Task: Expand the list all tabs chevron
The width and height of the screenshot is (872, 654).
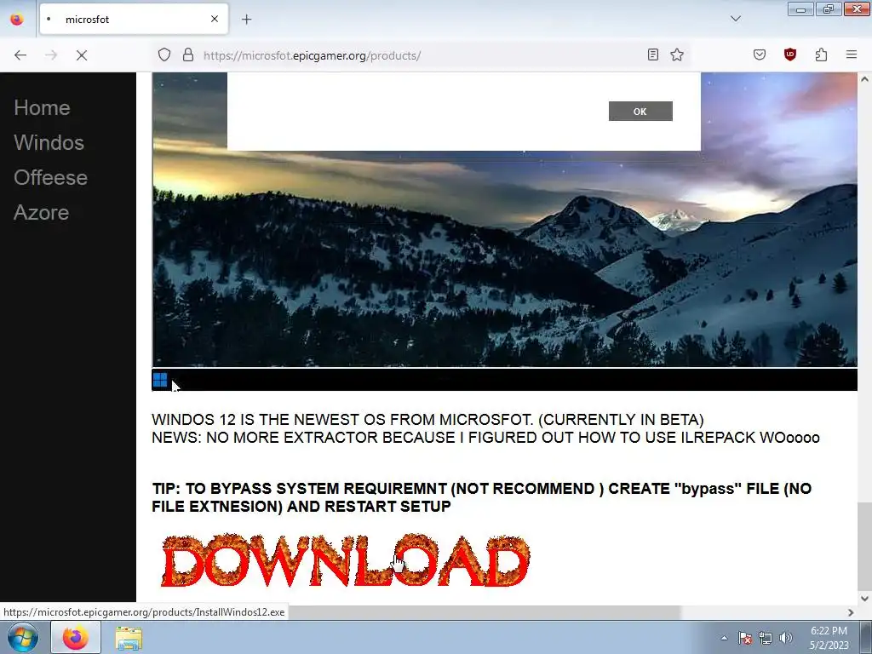Action: (736, 19)
